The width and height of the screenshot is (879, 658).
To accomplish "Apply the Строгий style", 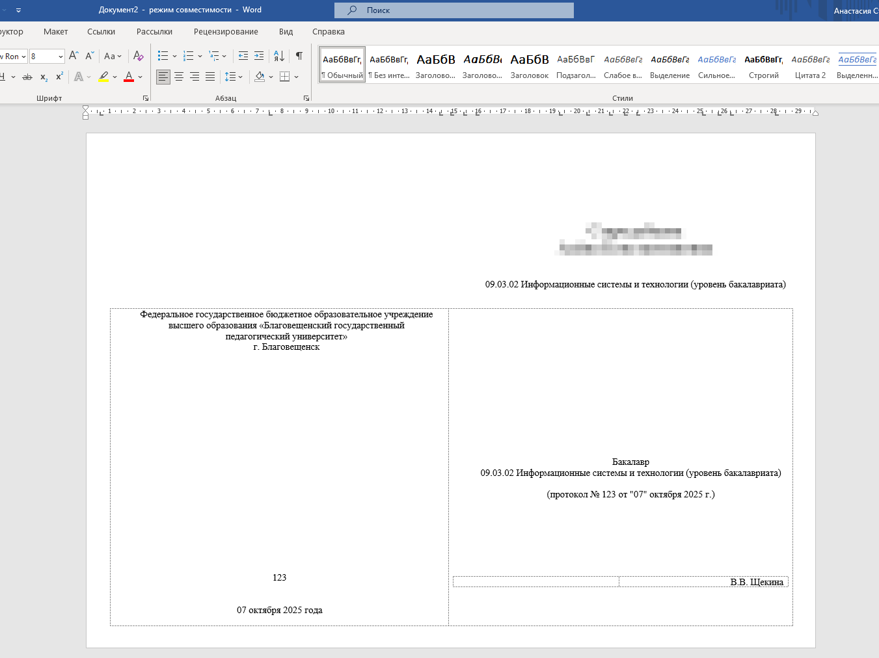I will pyautogui.click(x=763, y=66).
